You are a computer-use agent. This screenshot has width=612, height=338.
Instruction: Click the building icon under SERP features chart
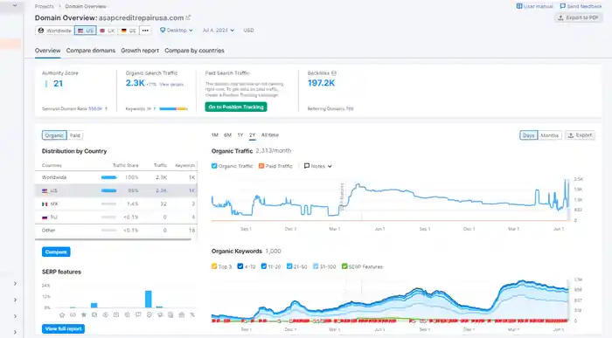point(182,314)
